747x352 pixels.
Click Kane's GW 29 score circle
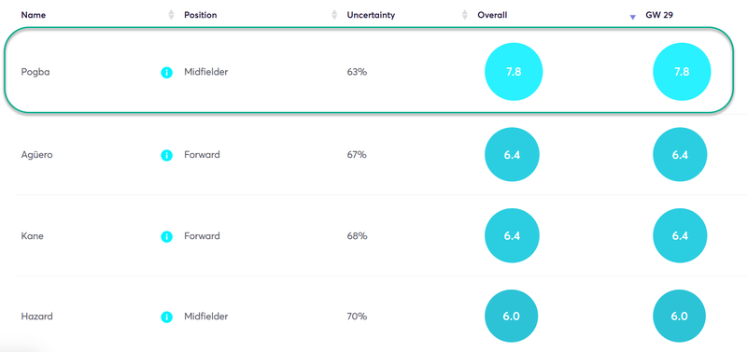pos(680,236)
